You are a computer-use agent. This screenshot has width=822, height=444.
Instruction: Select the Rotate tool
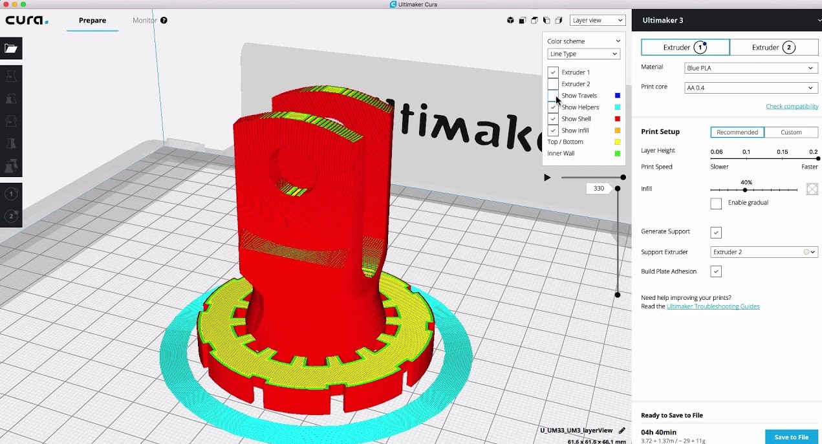click(x=11, y=121)
